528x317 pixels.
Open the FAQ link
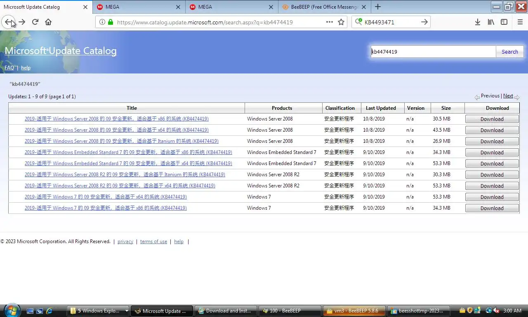(x=9, y=68)
